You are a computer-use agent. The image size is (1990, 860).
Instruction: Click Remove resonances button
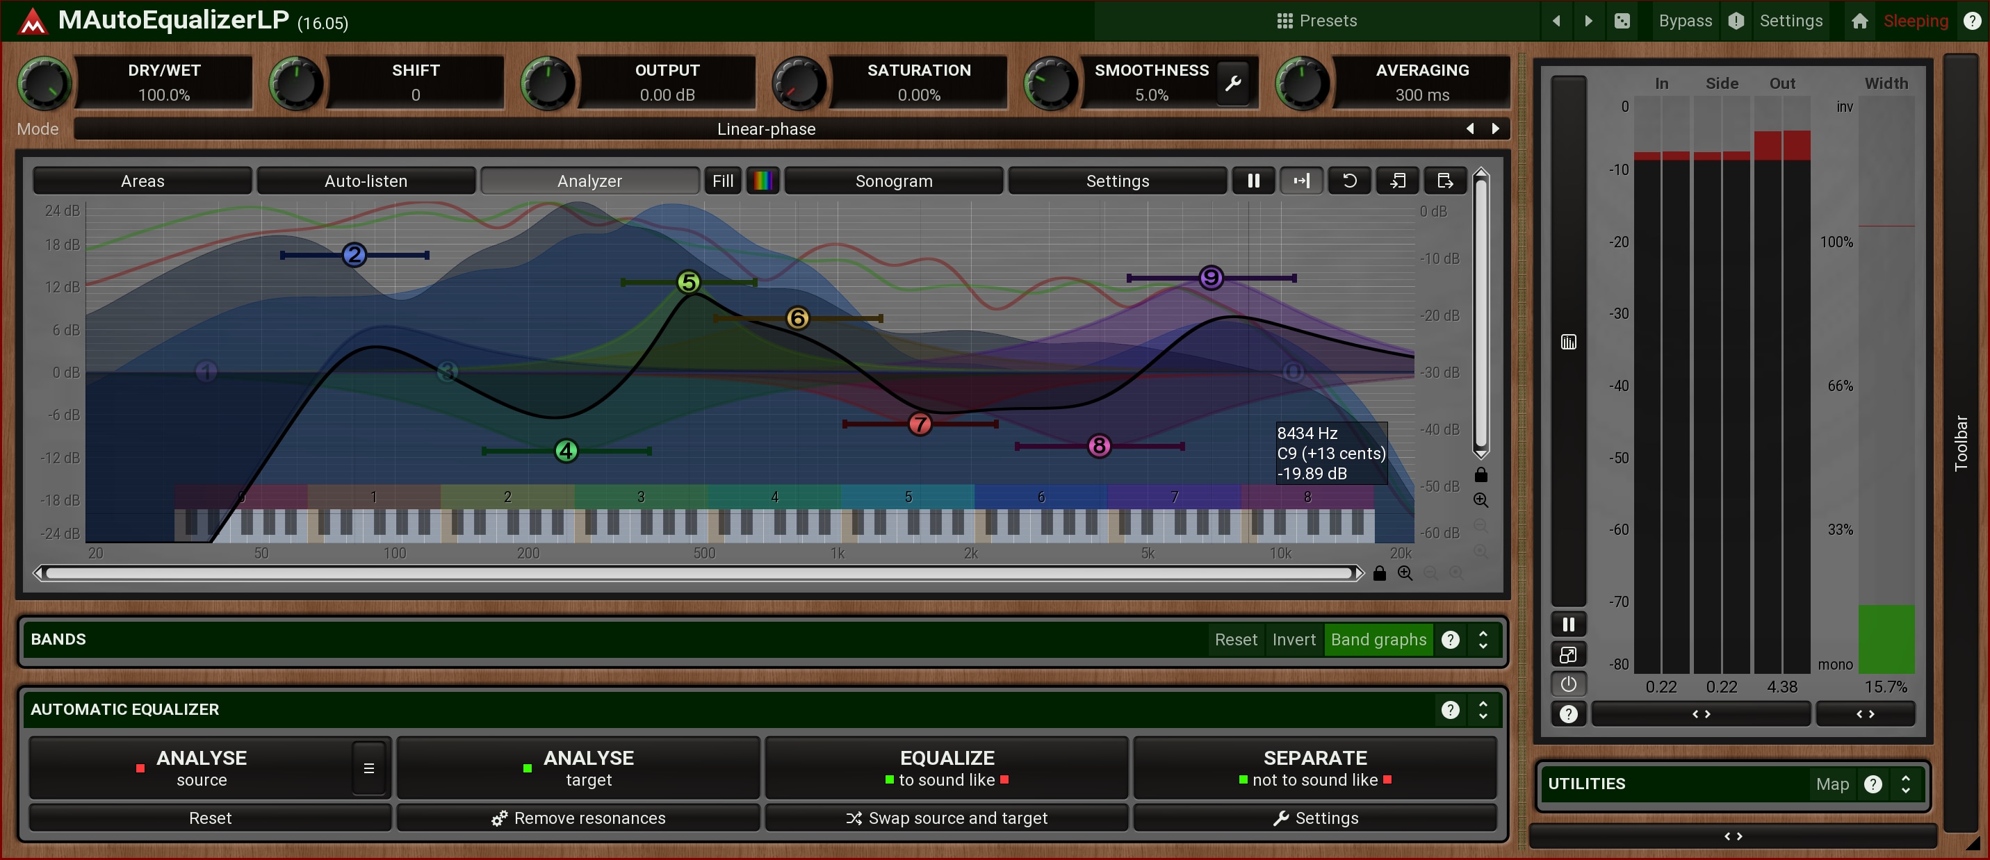point(578,818)
